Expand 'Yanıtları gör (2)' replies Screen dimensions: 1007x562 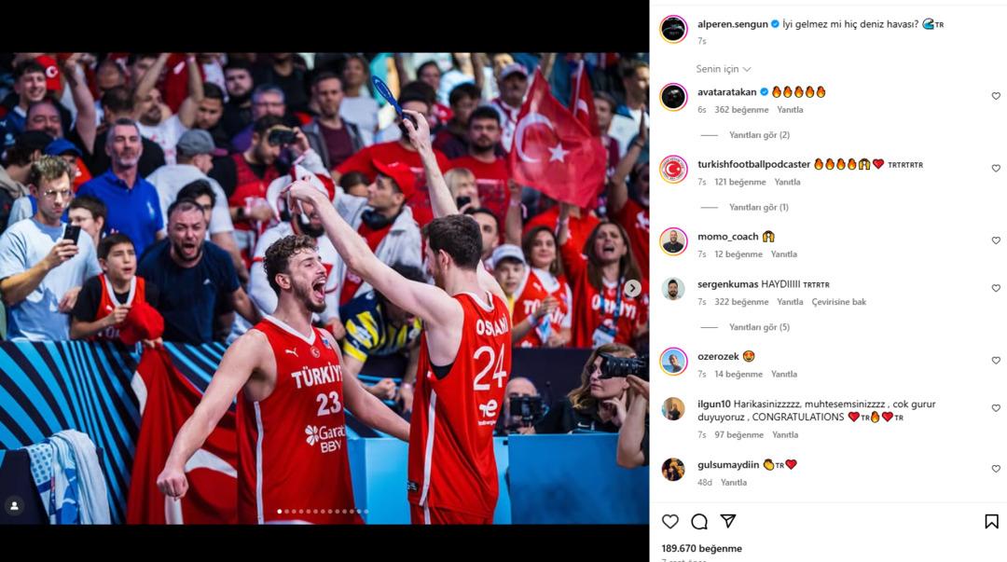[x=759, y=135]
